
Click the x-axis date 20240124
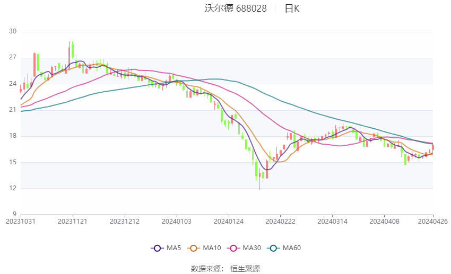[229, 222]
